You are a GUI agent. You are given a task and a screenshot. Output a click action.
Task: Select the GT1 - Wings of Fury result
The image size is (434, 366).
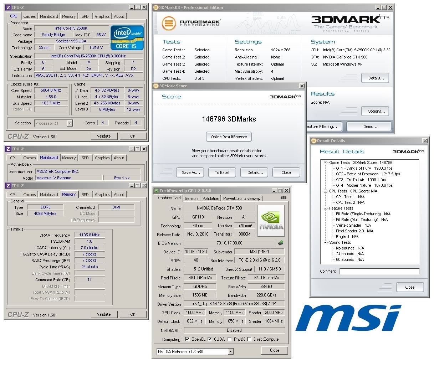364,168
